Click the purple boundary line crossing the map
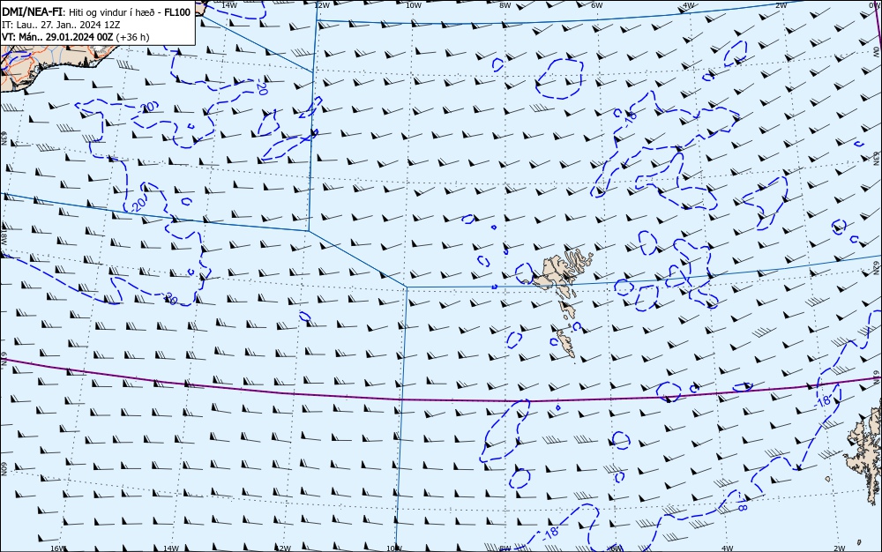This screenshot has width=882, height=552. [x=441, y=400]
